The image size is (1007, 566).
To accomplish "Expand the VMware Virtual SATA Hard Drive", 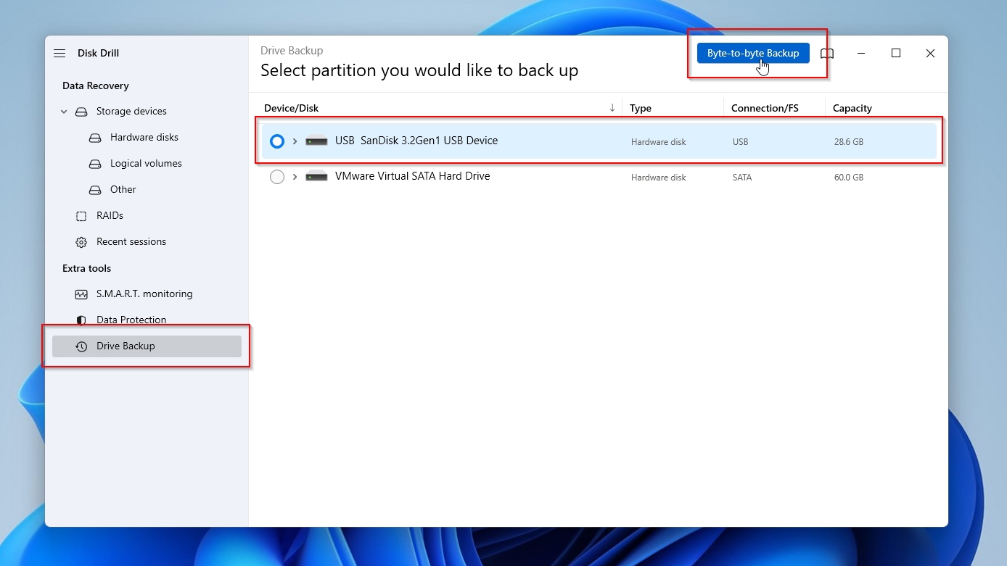I will tap(295, 177).
